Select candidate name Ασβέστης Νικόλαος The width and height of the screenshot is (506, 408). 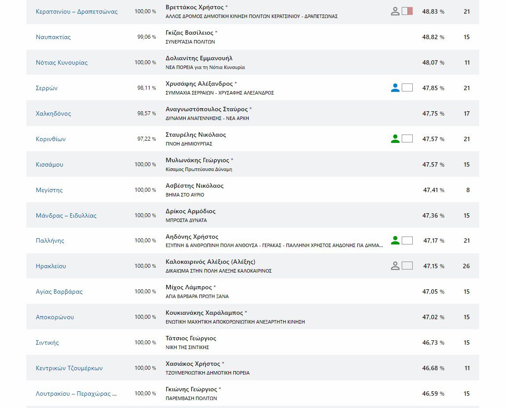click(x=194, y=186)
